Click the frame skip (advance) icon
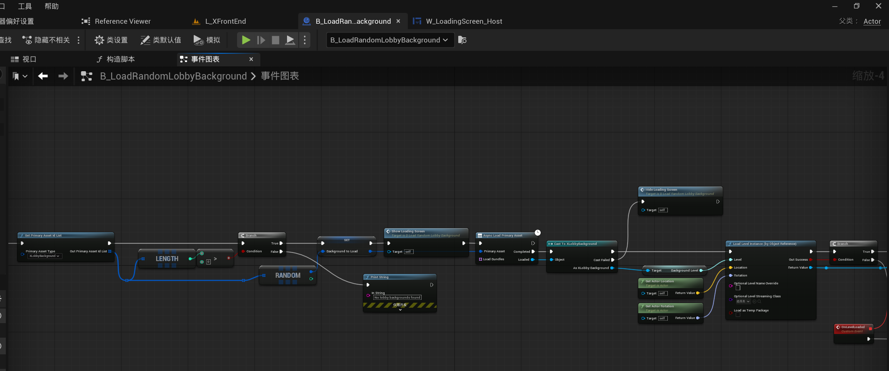 pyautogui.click(x=261, y=40)
